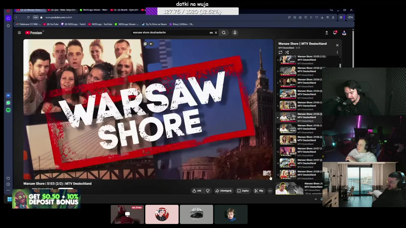The width and height of the screenshot is (406, 228).
Task: Play the 19:25 S1E5 playlist video
Action: (x=300, y=105)
